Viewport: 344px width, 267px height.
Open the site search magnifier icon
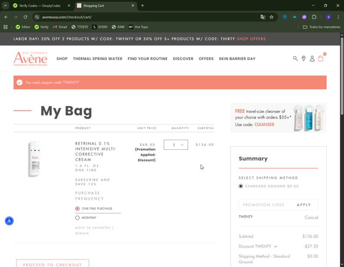[295, 59]
